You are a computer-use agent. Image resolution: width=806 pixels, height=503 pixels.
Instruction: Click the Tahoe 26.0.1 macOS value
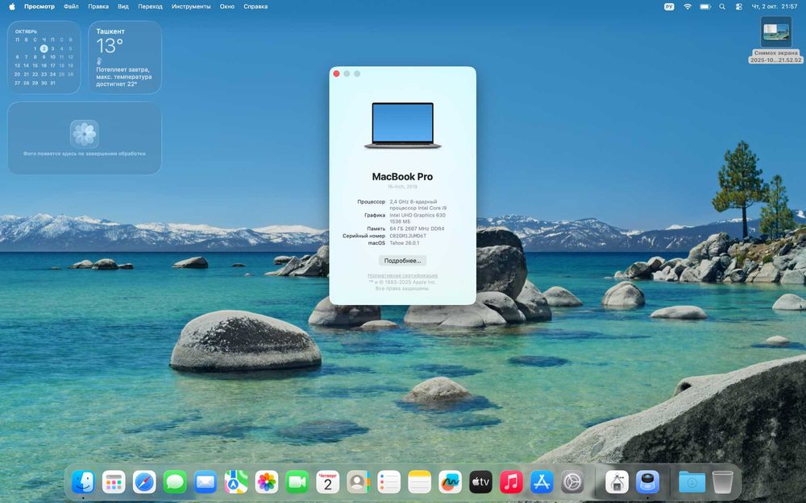tap(404, 243)
